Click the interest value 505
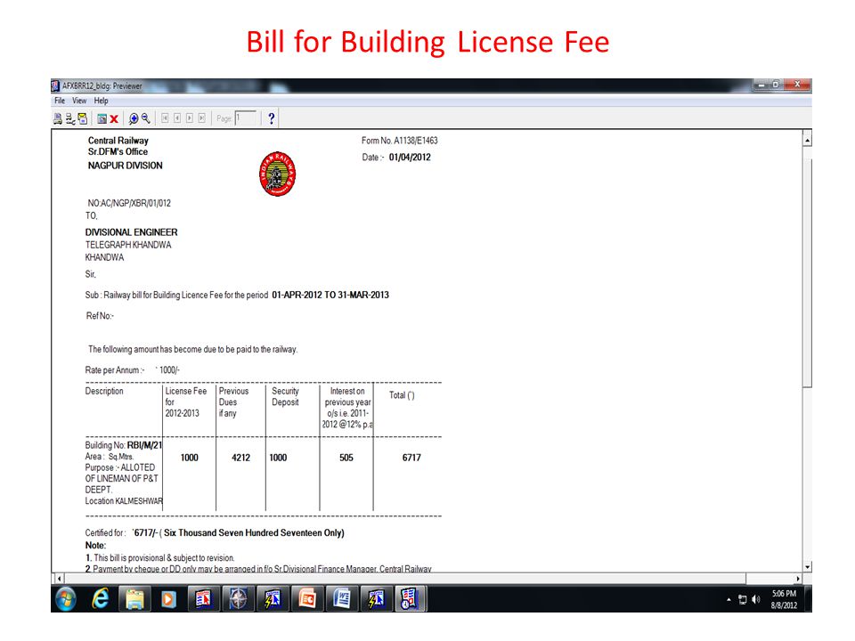 pos(346,458)
